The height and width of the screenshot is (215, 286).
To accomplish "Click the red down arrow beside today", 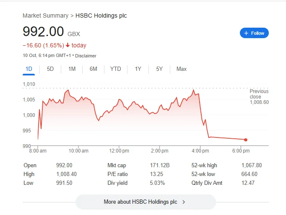I will click(x=68, y=45).
